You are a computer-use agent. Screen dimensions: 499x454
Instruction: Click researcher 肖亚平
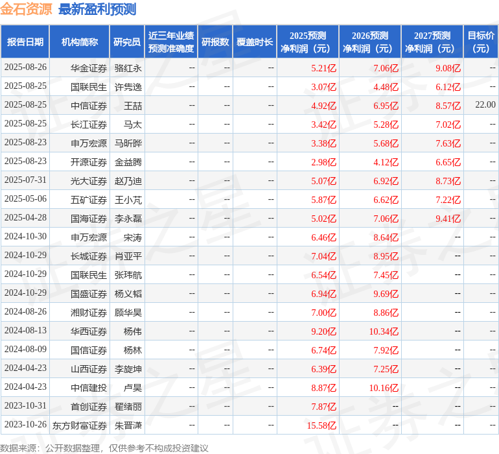[x=128, y=256]
